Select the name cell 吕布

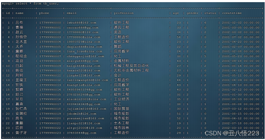click(x=19, y=22)
